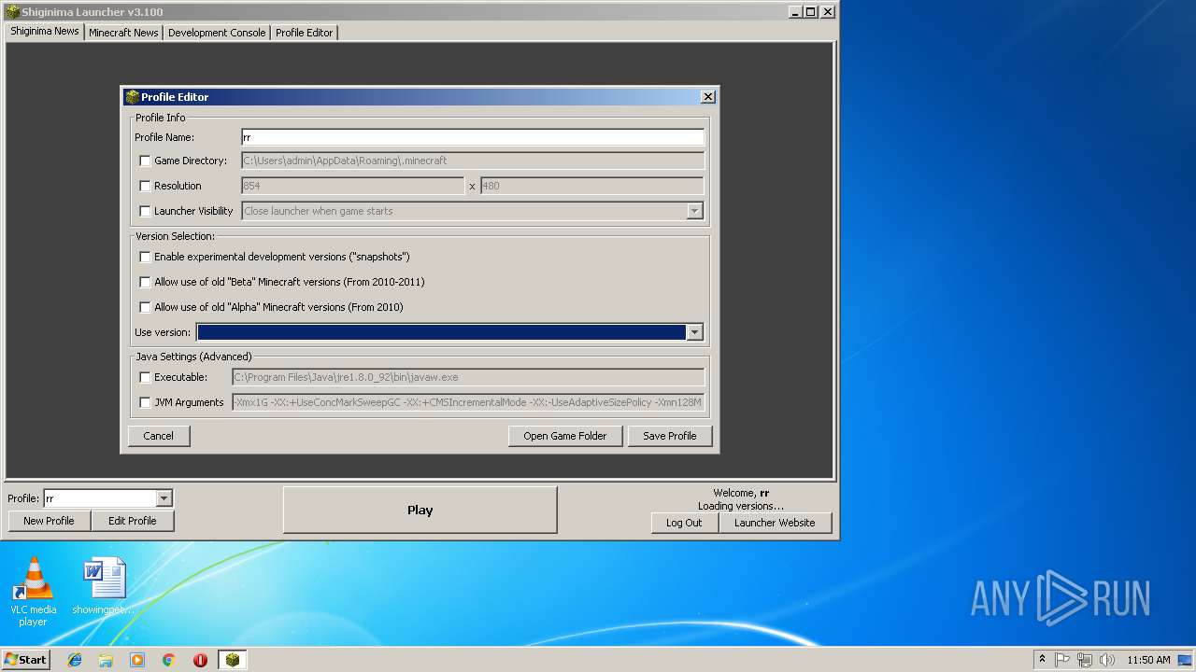Image resolution: width=1196 pixels, height=672 pixels.
Task: Click Show Desktop button in taskbar
Action: tap(1187, 660)
